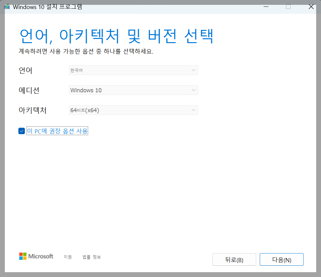
Task: Open the 아키텍처 dropdown showing 64비트(x64)
Action: pyautogui.click(x=134, y=110)
